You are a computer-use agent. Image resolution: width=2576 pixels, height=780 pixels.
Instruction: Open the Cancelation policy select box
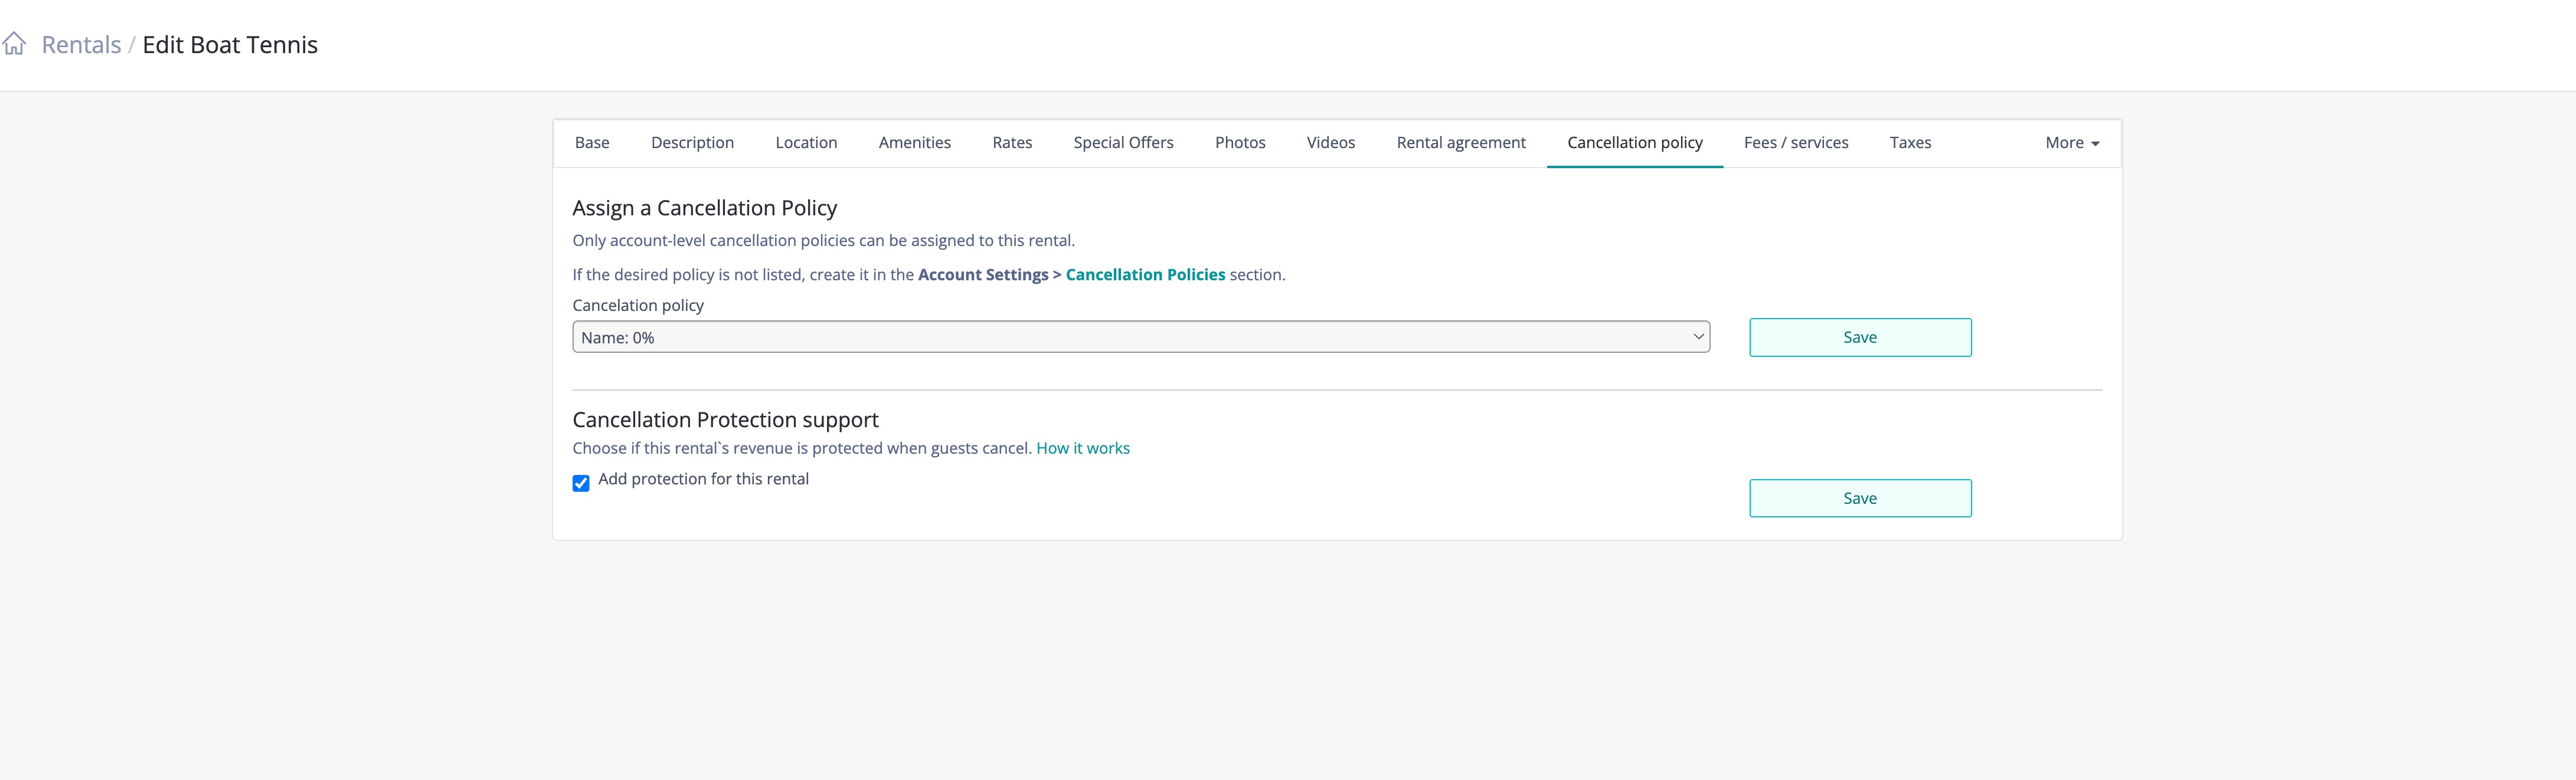(x=1140, y=338)
